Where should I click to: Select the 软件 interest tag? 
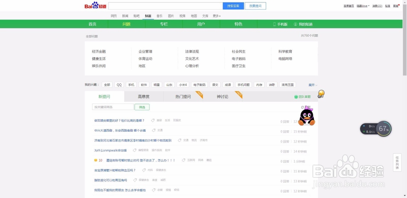(144, 85)
